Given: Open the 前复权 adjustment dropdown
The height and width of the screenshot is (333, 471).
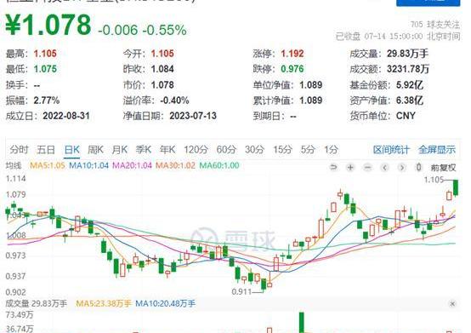Looking at the screenshot, I should [443, 167].
